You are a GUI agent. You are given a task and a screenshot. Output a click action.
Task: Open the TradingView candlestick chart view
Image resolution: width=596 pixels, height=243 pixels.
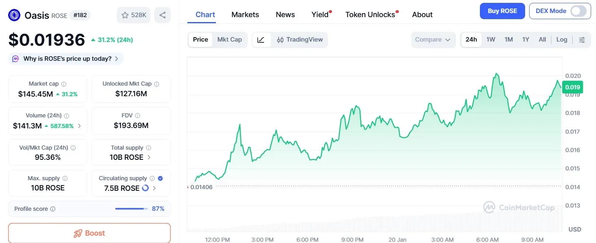click(300, 40)
